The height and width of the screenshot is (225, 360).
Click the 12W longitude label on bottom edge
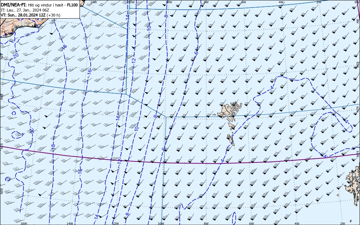[116, 224]
